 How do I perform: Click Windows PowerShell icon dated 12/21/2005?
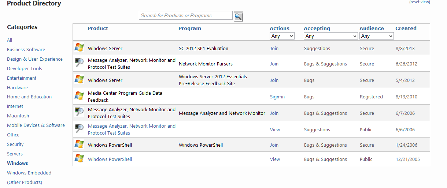click(x=79, y=158)
